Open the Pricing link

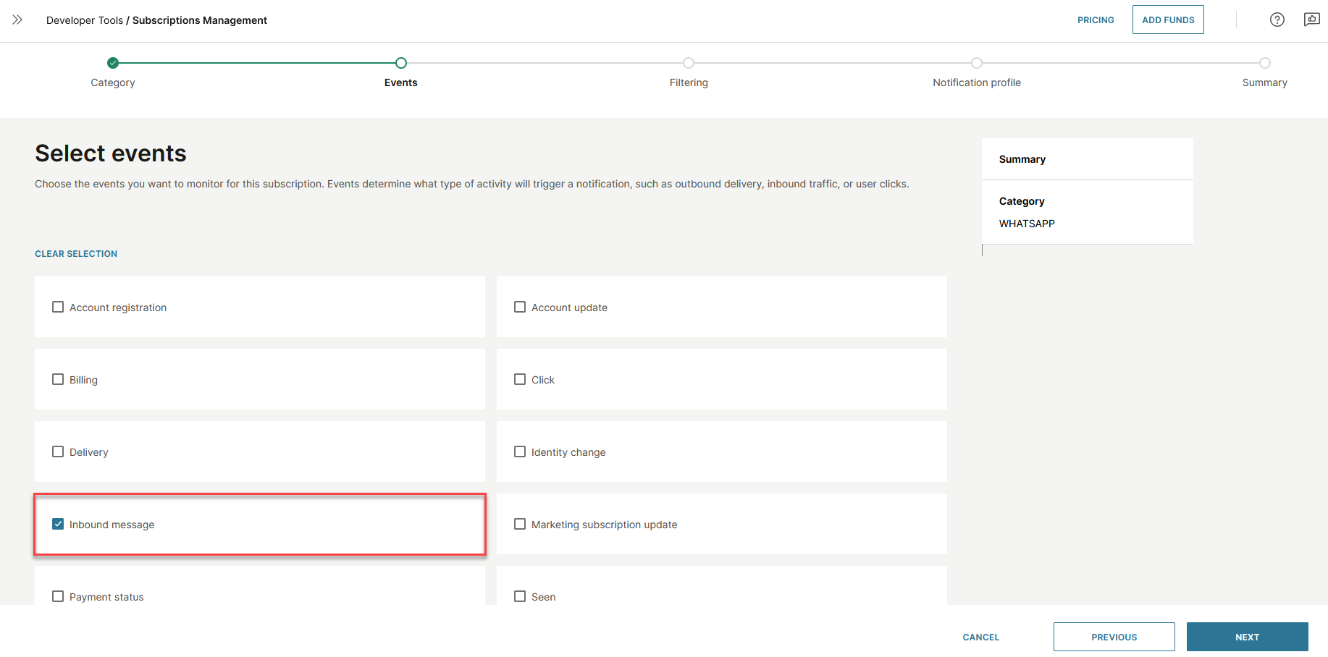pyautogui.click(x=1095, y=20)
